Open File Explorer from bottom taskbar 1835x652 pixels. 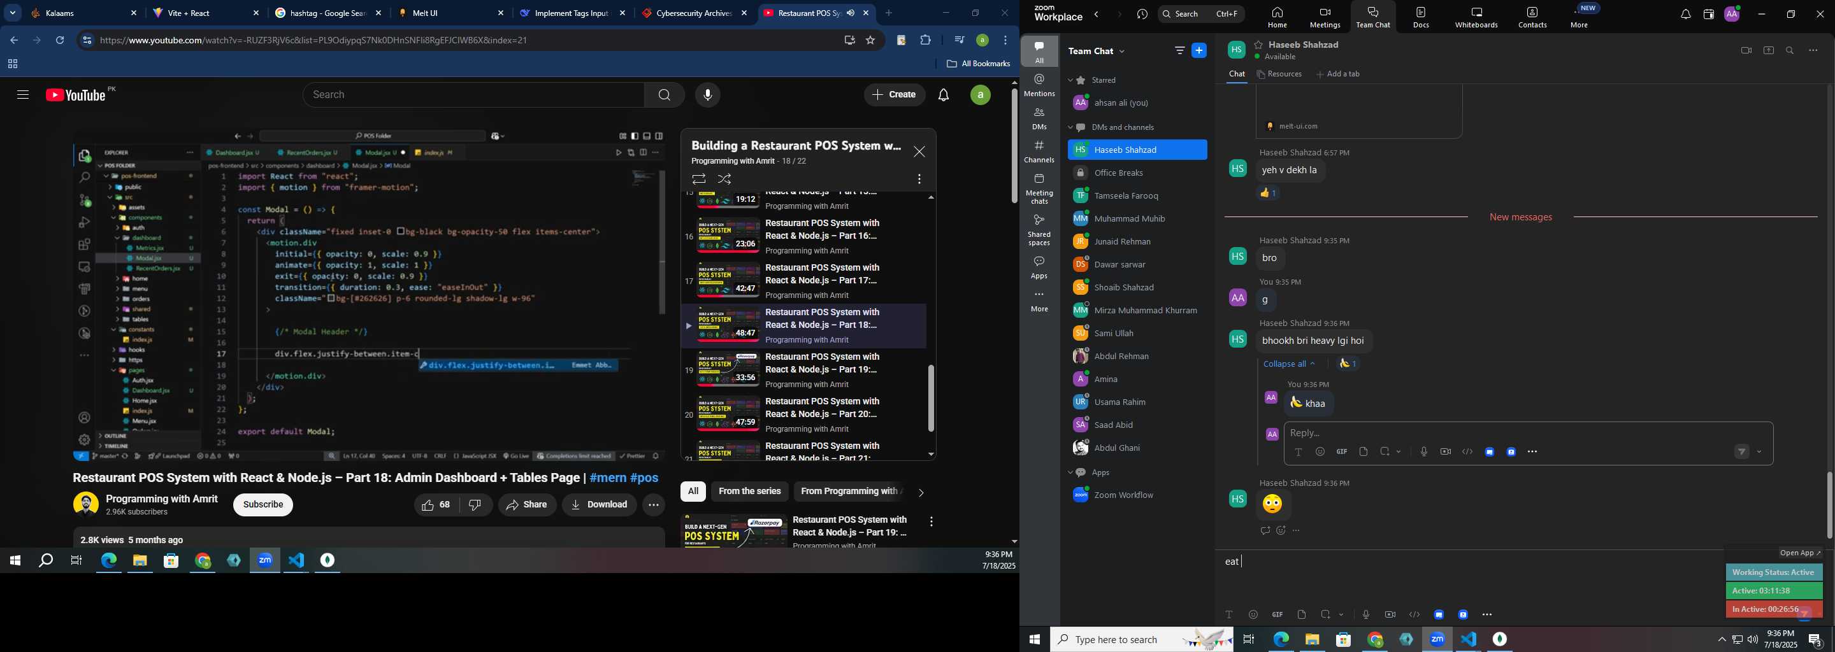[x=1312, y=640]
